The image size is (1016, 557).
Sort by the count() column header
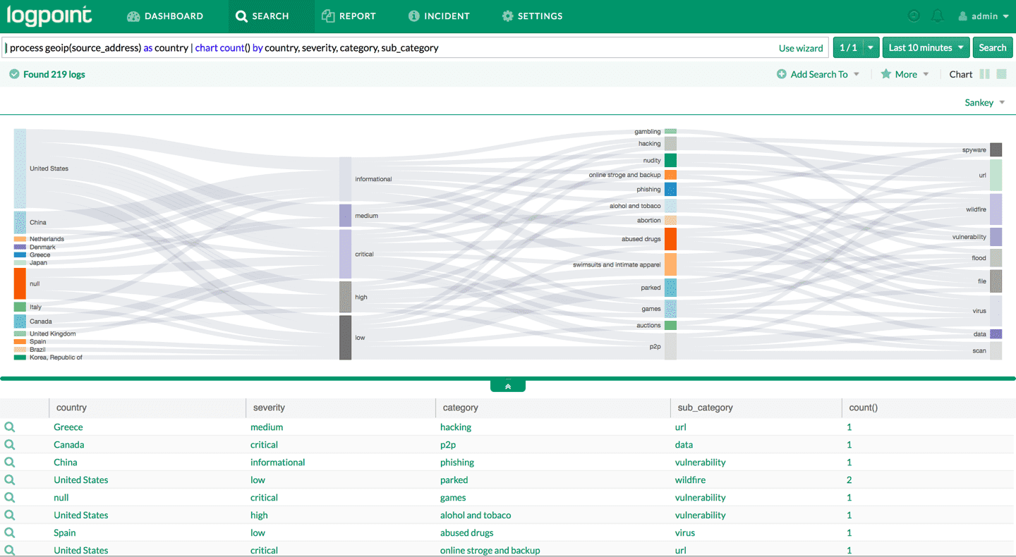pyautogui.click(x=864, y=408)
